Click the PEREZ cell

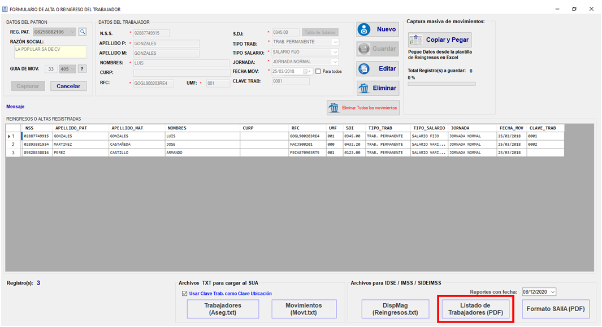[x=81, y=152]
